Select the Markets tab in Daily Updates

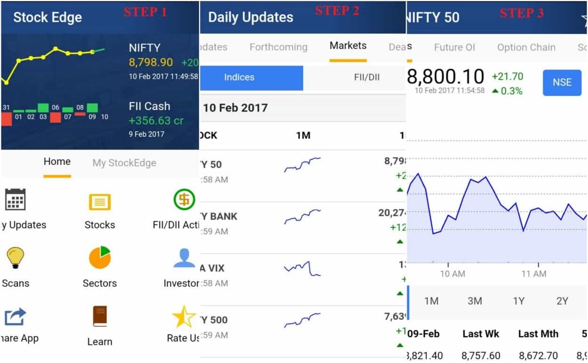(x=348, y=46)
